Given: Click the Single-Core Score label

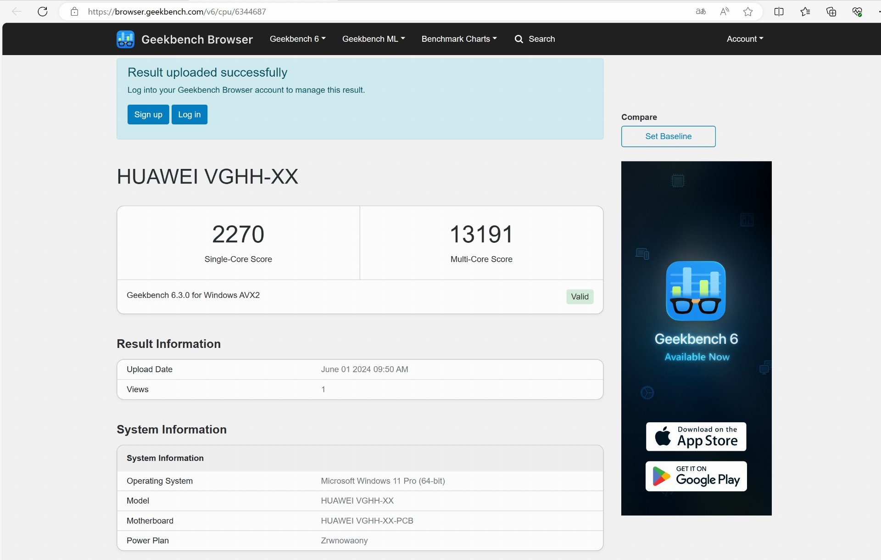Looking at the screenshot, I should coord(238,259).
